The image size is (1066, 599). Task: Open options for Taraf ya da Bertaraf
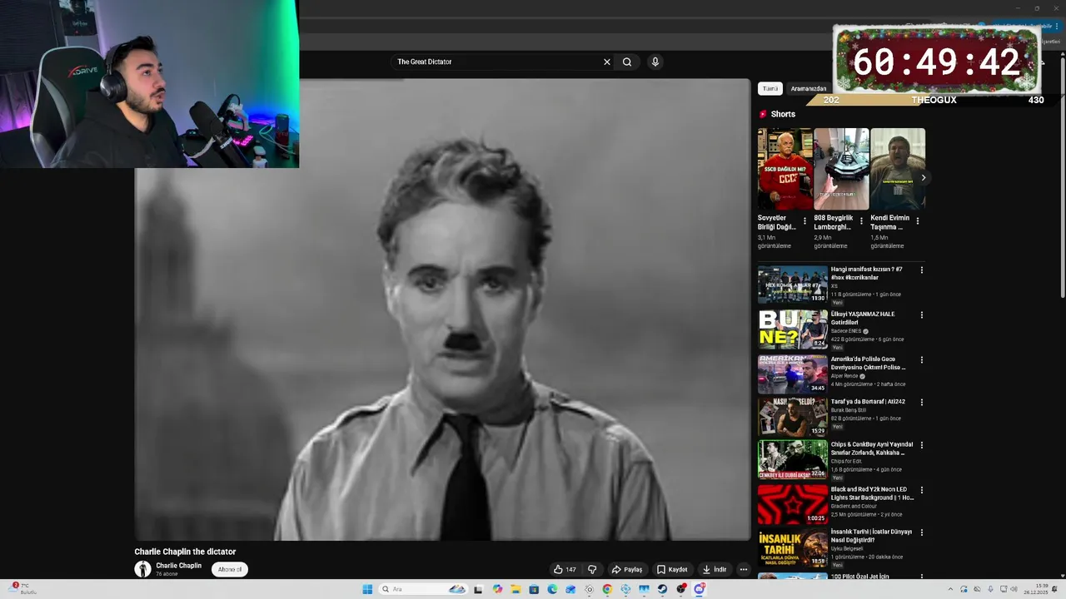pos(921,403)
